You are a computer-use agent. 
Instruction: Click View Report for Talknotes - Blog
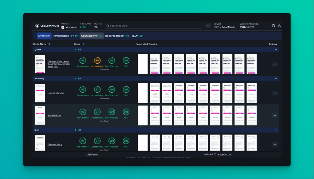coord(104,150)
